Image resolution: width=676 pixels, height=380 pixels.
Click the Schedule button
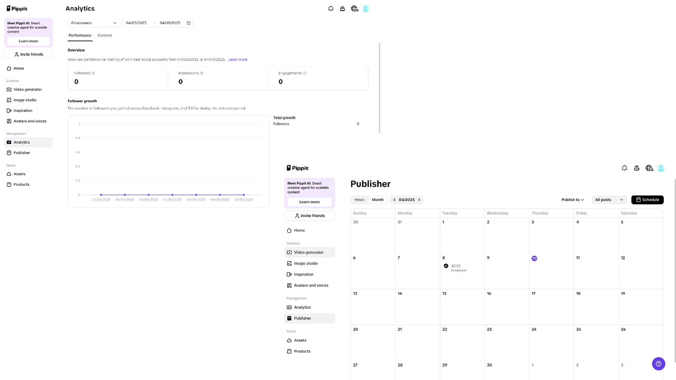[647, 199]
